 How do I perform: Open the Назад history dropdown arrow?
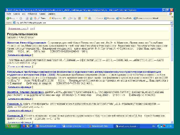point(17,18)
